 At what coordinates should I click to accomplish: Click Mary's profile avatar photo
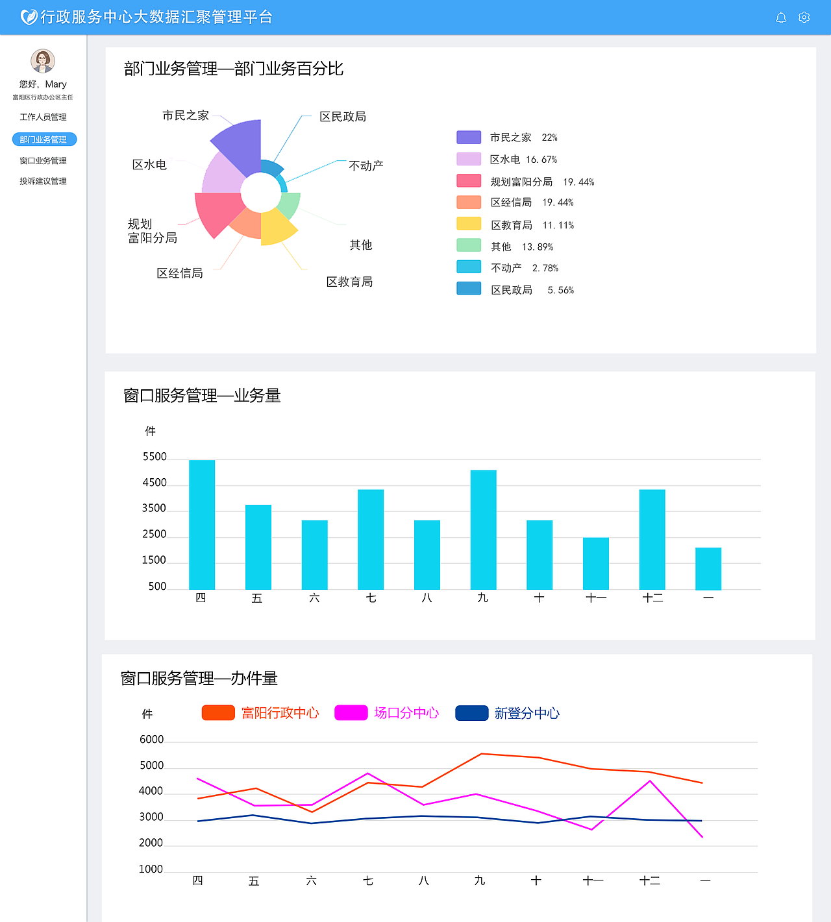(x=43, y=63)
